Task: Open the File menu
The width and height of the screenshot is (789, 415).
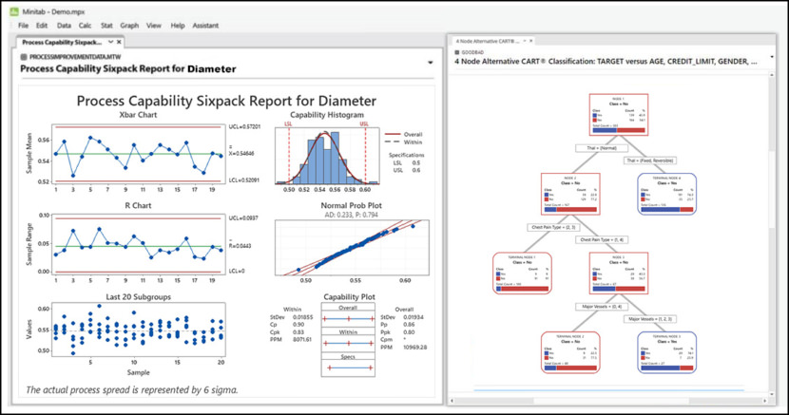Action: click(23, 26)
